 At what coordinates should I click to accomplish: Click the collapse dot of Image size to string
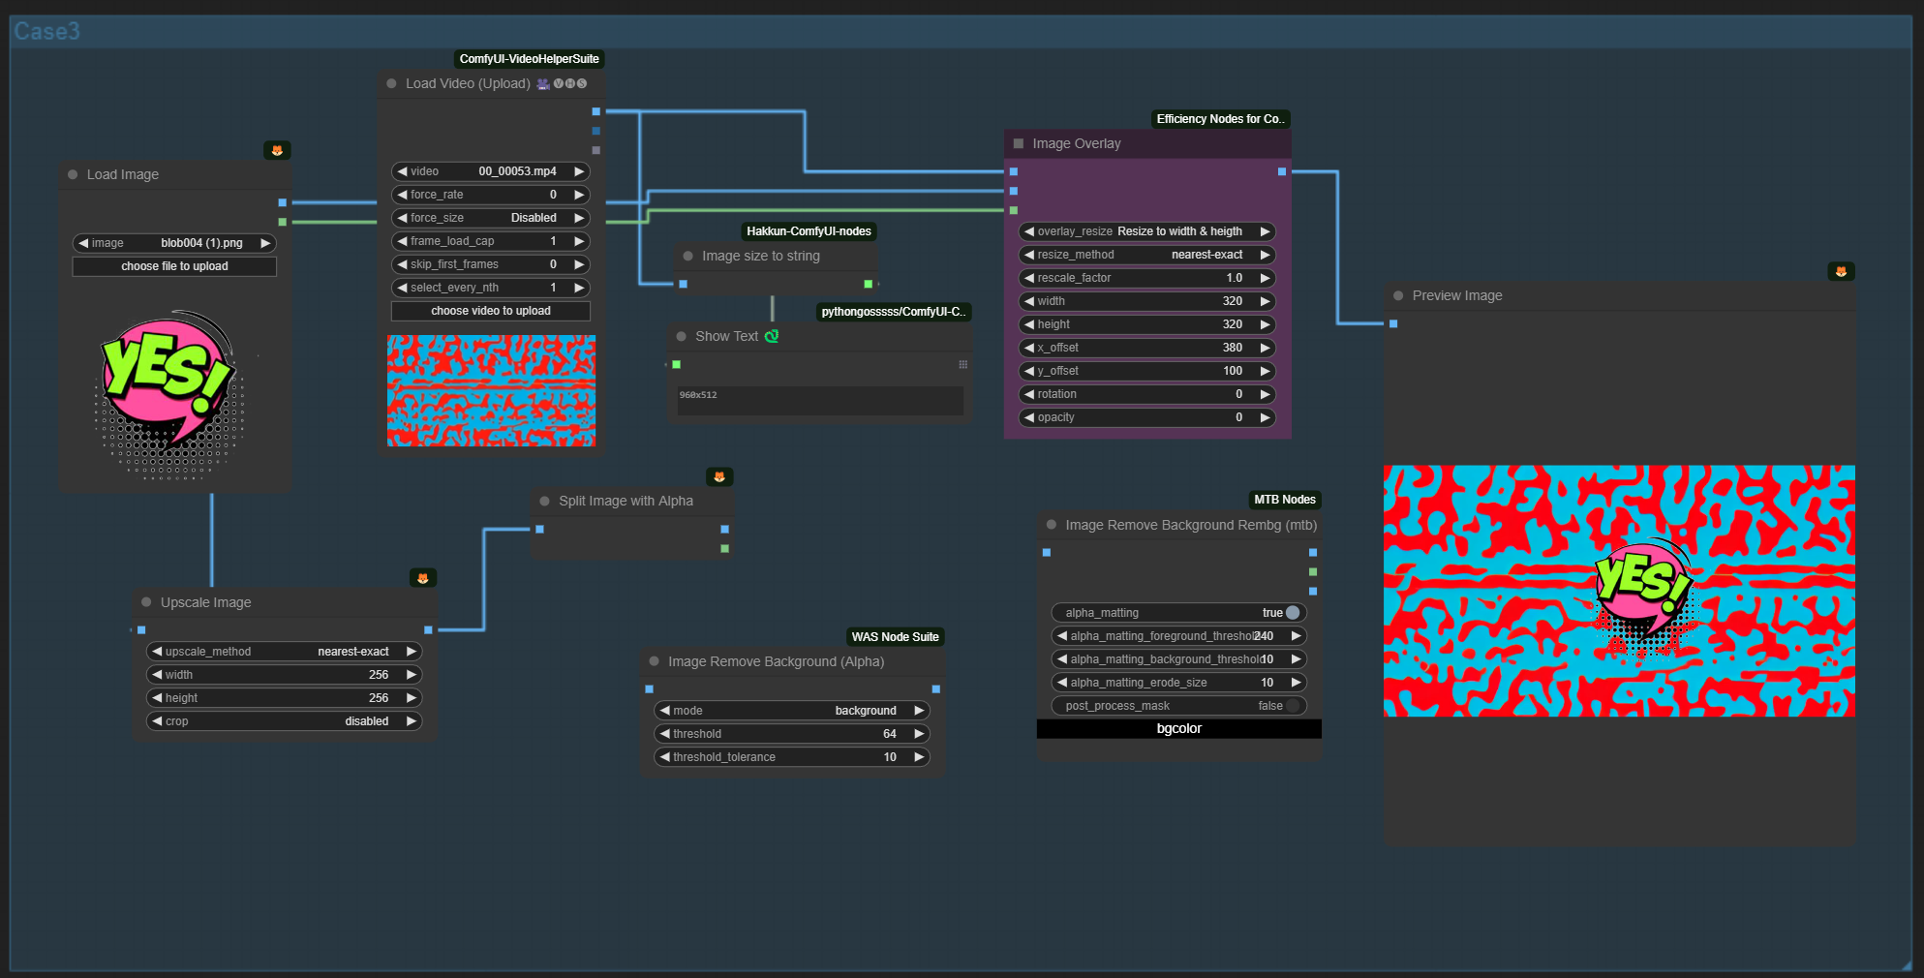[688, 256]
